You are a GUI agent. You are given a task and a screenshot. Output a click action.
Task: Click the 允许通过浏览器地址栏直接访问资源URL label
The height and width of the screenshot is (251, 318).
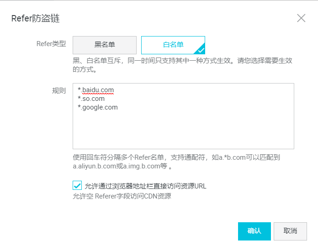[x=146, y=186]
